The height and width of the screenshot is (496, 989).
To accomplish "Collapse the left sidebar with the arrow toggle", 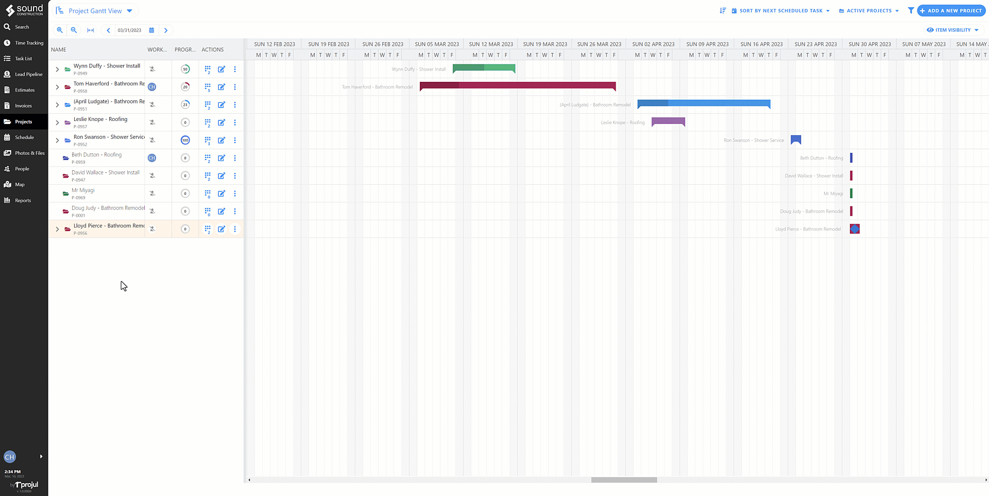I will (41, 456).
